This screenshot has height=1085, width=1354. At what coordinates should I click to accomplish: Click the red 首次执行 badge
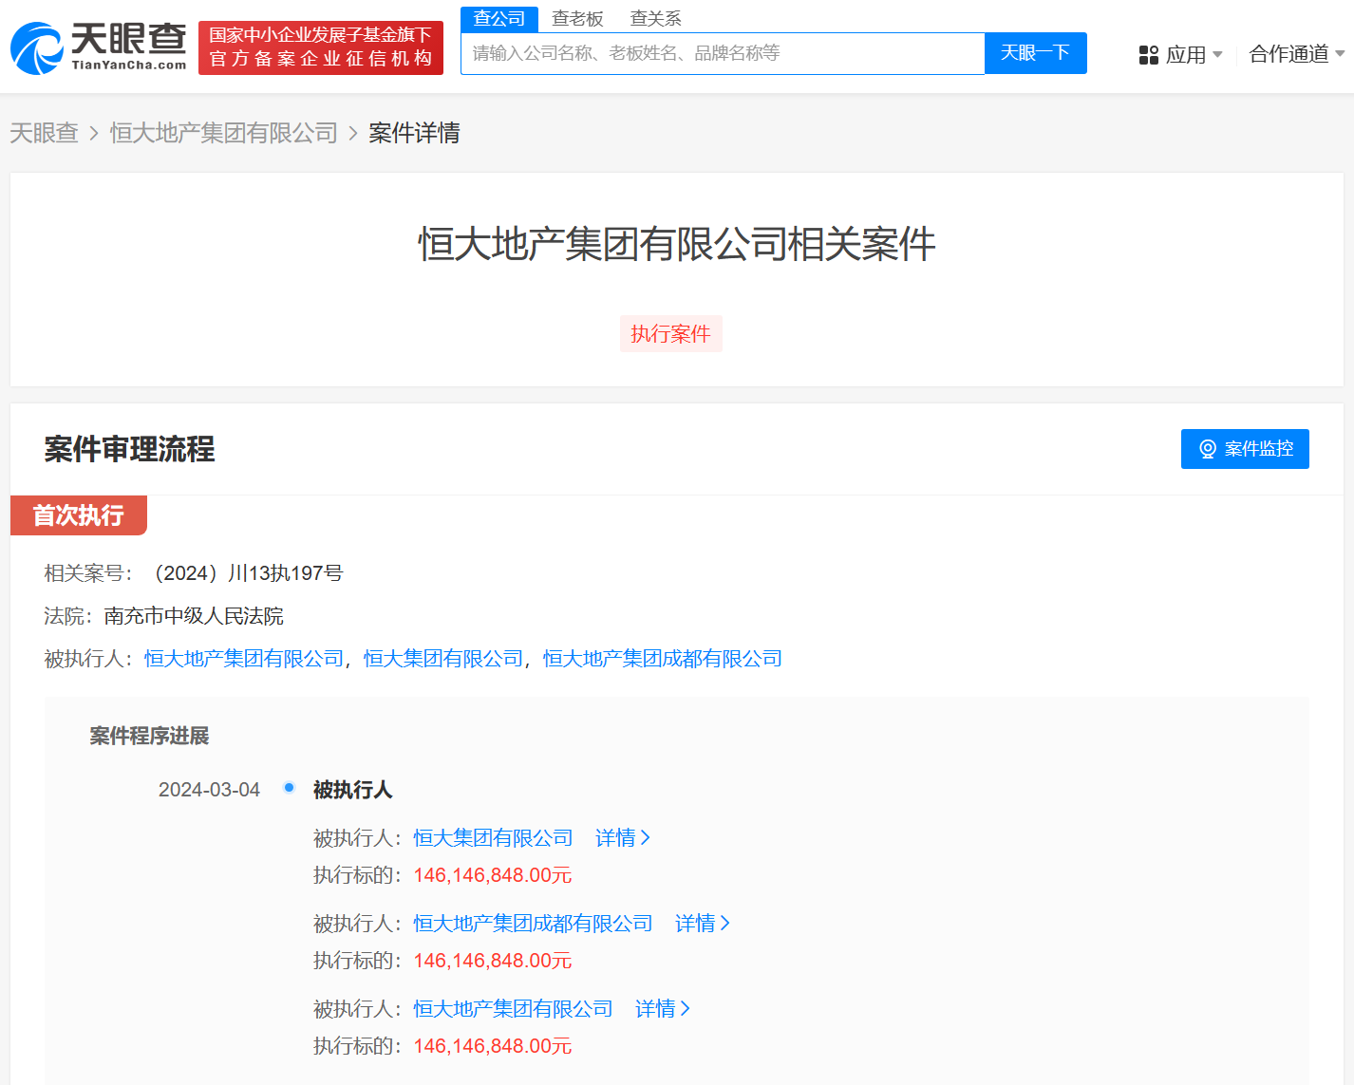(78, 514)
